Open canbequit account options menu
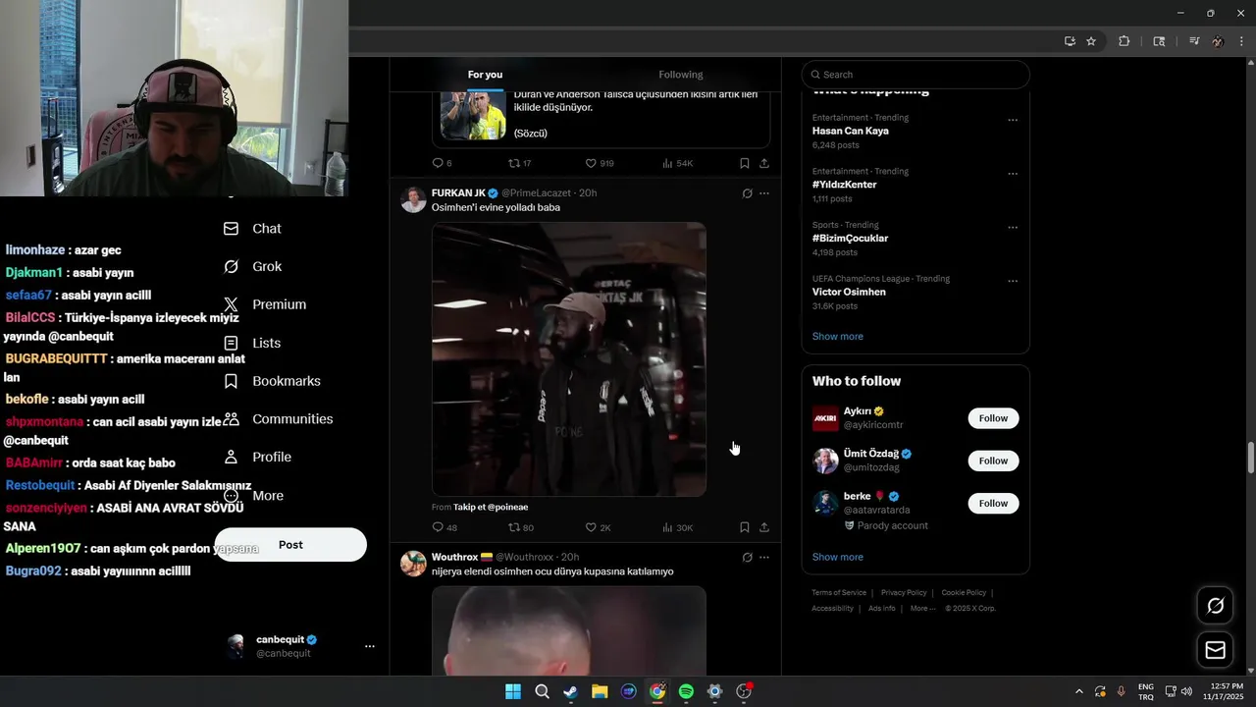The height and width of the screenshot is (707, 1256). (x=370, y=646)
